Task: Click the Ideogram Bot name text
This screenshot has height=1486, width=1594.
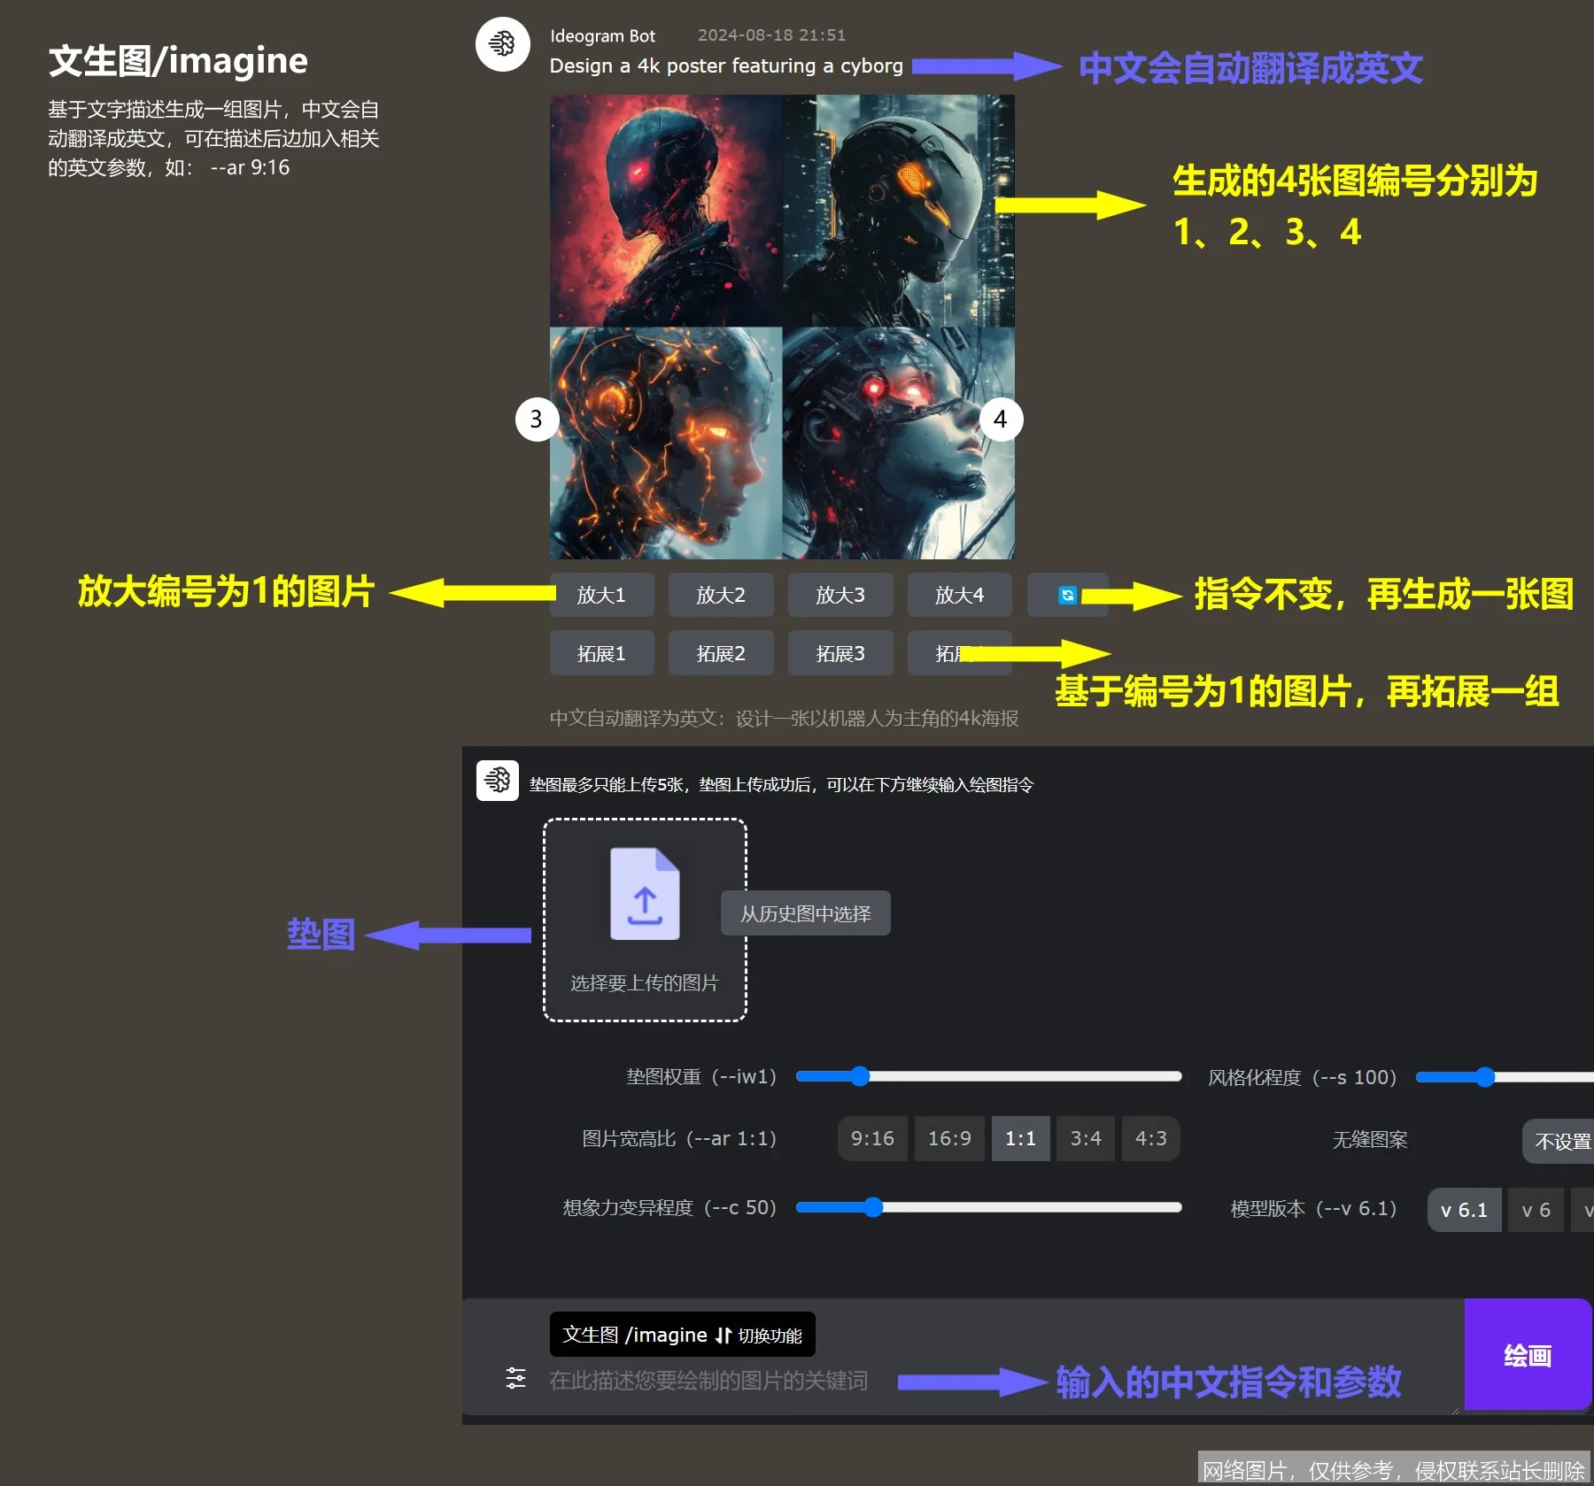Action: click(x=602, y=36)
